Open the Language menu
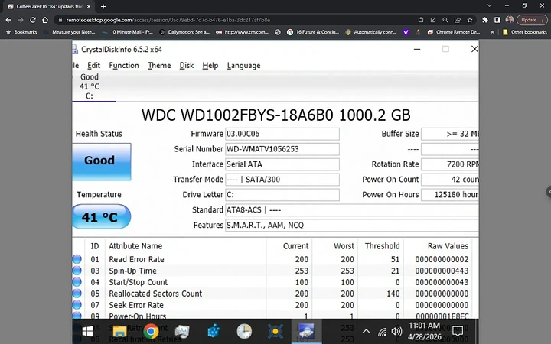551x344 pixels. click(243, 66)
